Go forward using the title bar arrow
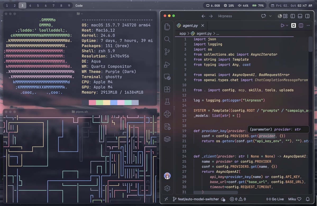Image resolution: width=317 pixels, height=206 pixels. click(x=211, y=16)
